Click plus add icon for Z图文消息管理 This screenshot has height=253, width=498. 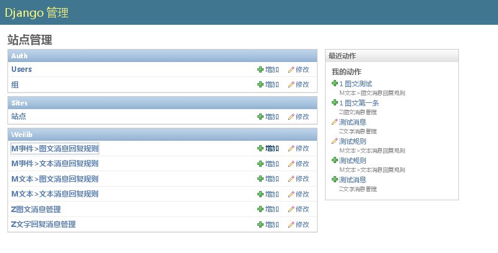tap(260, 209)
